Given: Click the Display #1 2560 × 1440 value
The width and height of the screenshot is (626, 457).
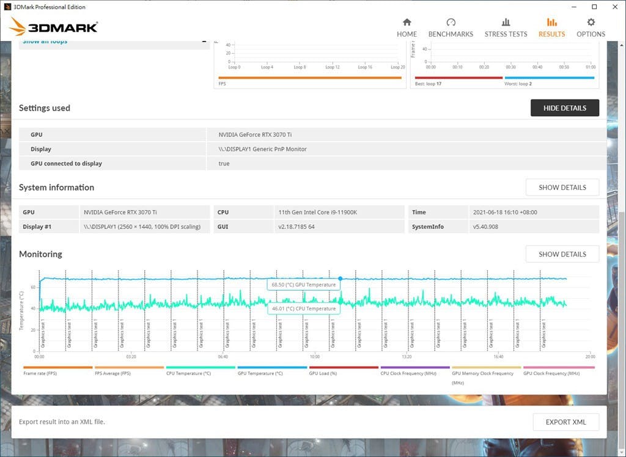Looking at the screenshot, I should [x=142, y=226].
